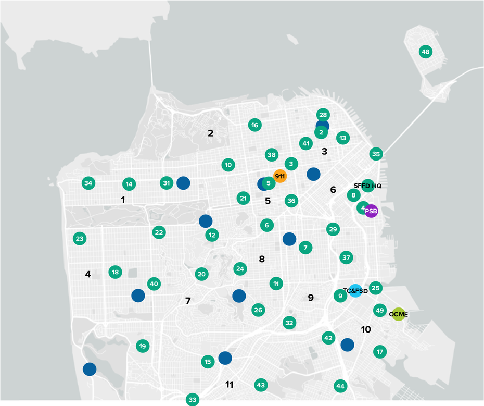Click the light blue TC&FSD marker
Image resolution: width=484 pixels, height=406 pixels.
pos(355,291)
